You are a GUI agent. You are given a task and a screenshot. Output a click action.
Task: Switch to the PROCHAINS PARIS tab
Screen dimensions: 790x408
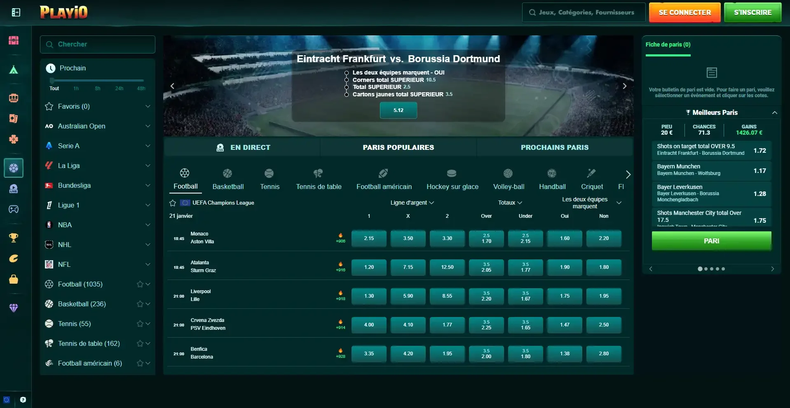(x=555, y=147)
